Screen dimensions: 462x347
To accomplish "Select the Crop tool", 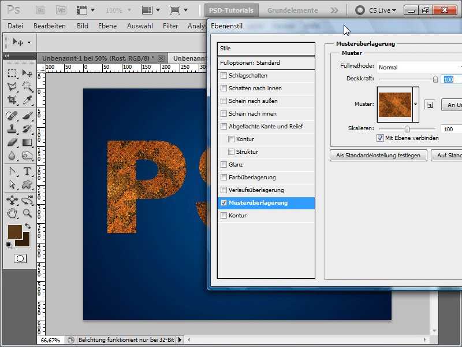I will point(12,99).
